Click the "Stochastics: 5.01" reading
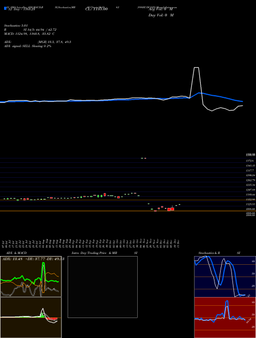The height and width of the screenshot is (338, 256). tap(15, 26)
